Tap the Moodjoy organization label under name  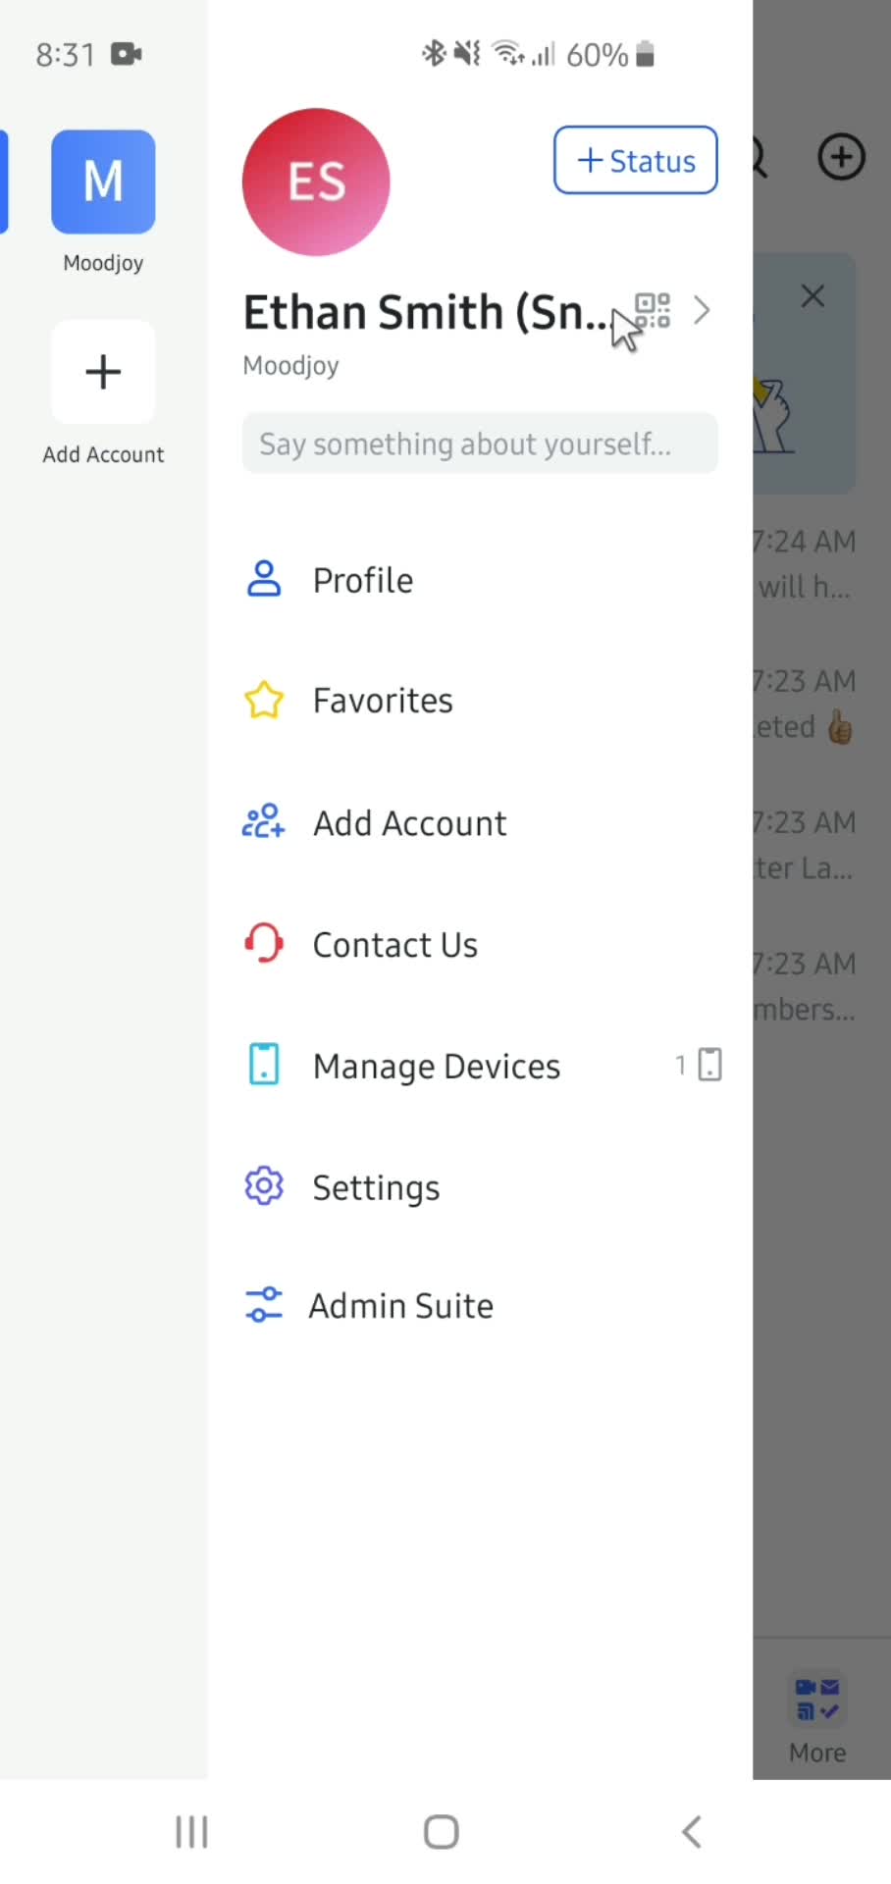[290, 365]
